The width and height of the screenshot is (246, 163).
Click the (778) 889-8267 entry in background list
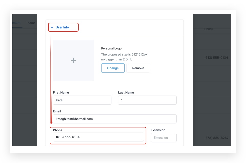pyautogui.click(x=216, y=138)
